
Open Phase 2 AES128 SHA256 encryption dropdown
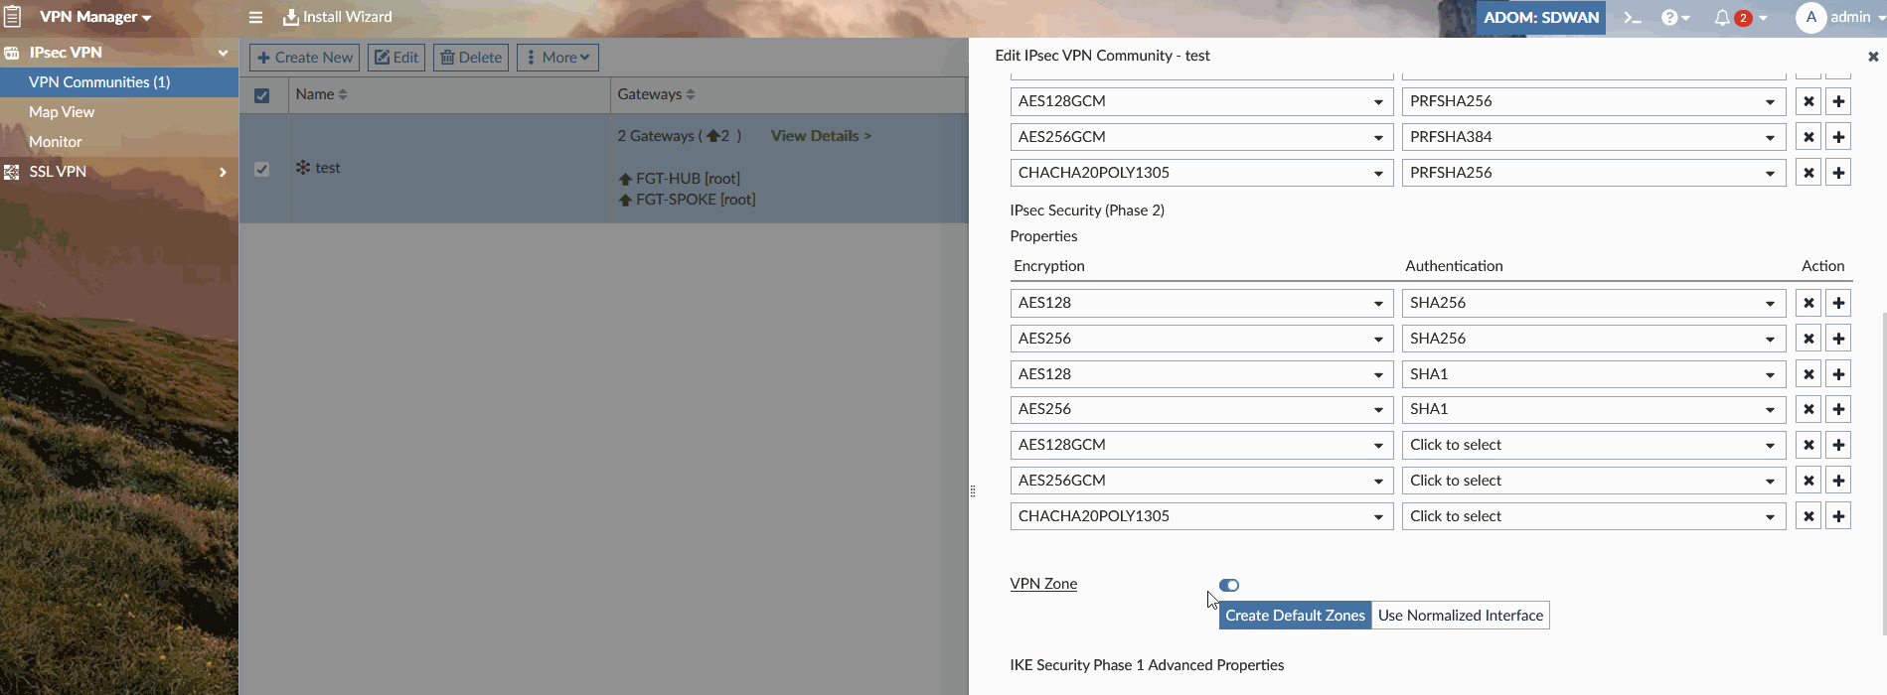(x=1201, y=303)
